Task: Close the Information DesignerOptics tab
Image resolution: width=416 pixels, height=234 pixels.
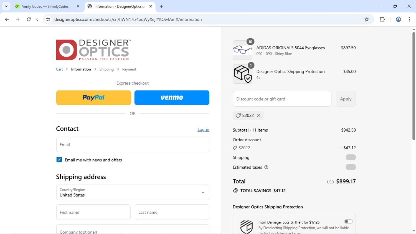Action: 151,6
